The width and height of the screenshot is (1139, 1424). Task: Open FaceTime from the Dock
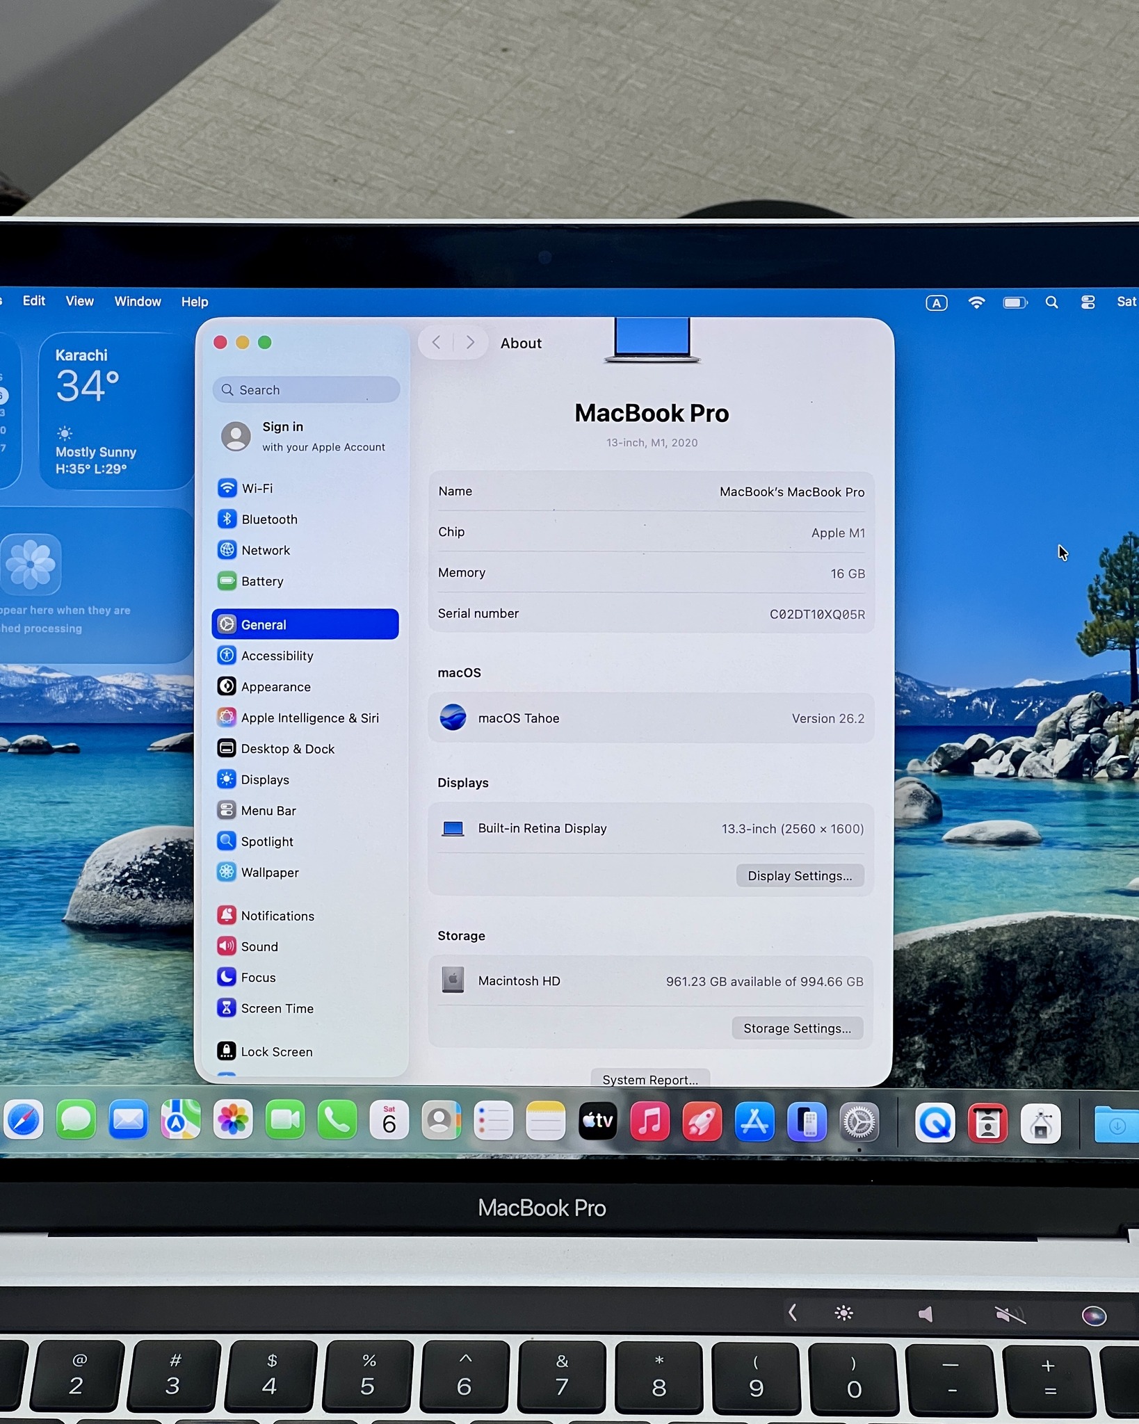coord(285,1120)
